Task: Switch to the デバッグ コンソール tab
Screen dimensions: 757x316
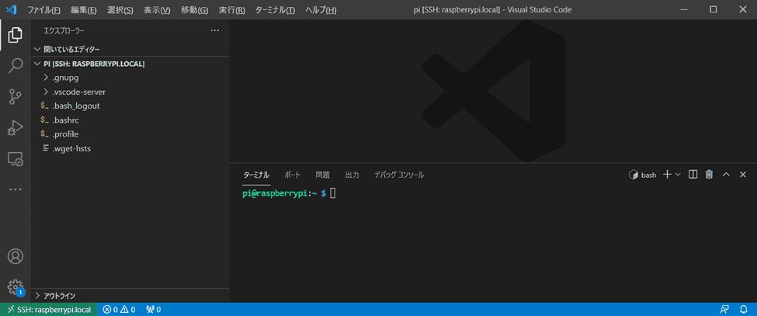Action: [399, 175]
